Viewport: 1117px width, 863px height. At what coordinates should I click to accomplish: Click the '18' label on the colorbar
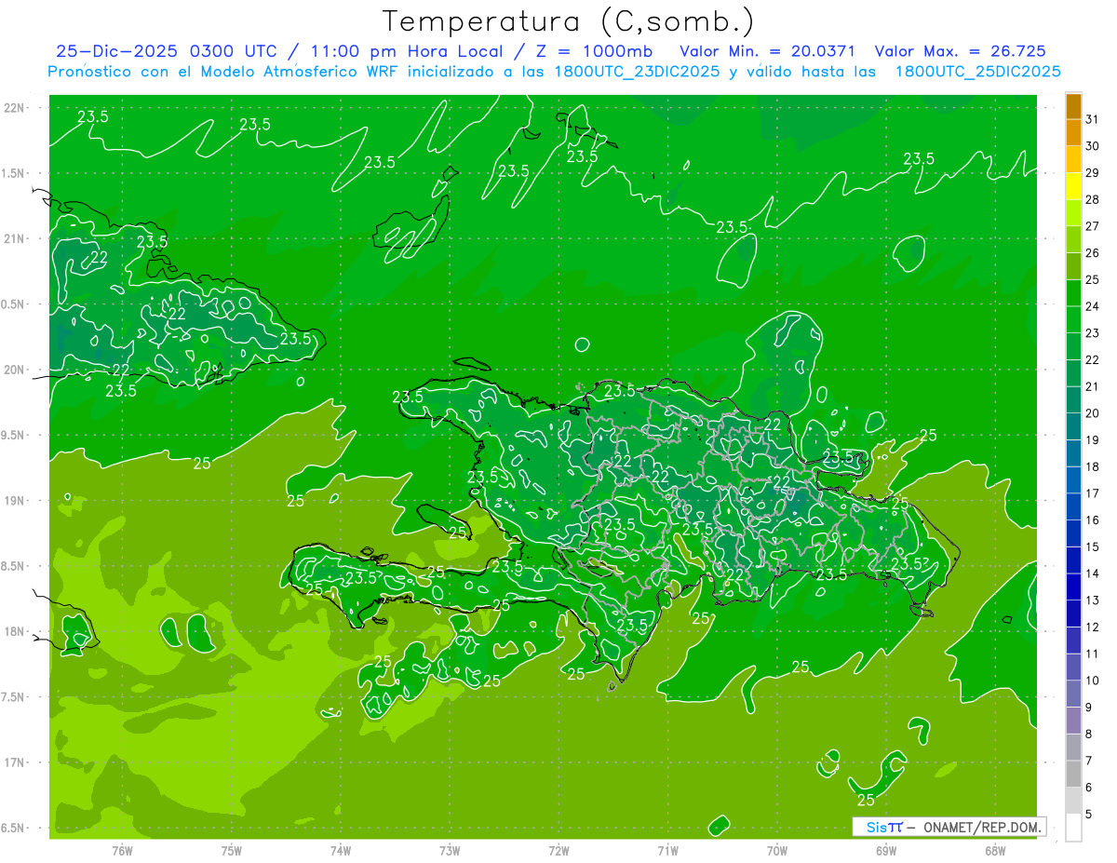tap(1092, 466)
